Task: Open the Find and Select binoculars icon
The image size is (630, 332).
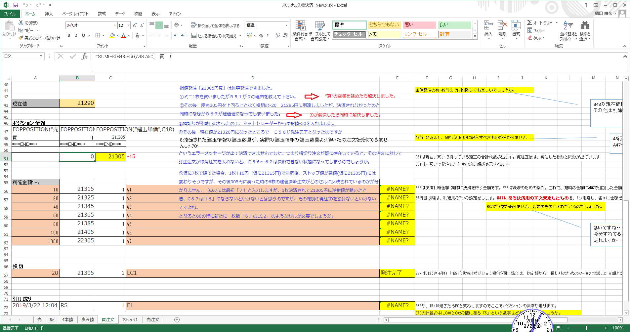Action: point(585,25)
